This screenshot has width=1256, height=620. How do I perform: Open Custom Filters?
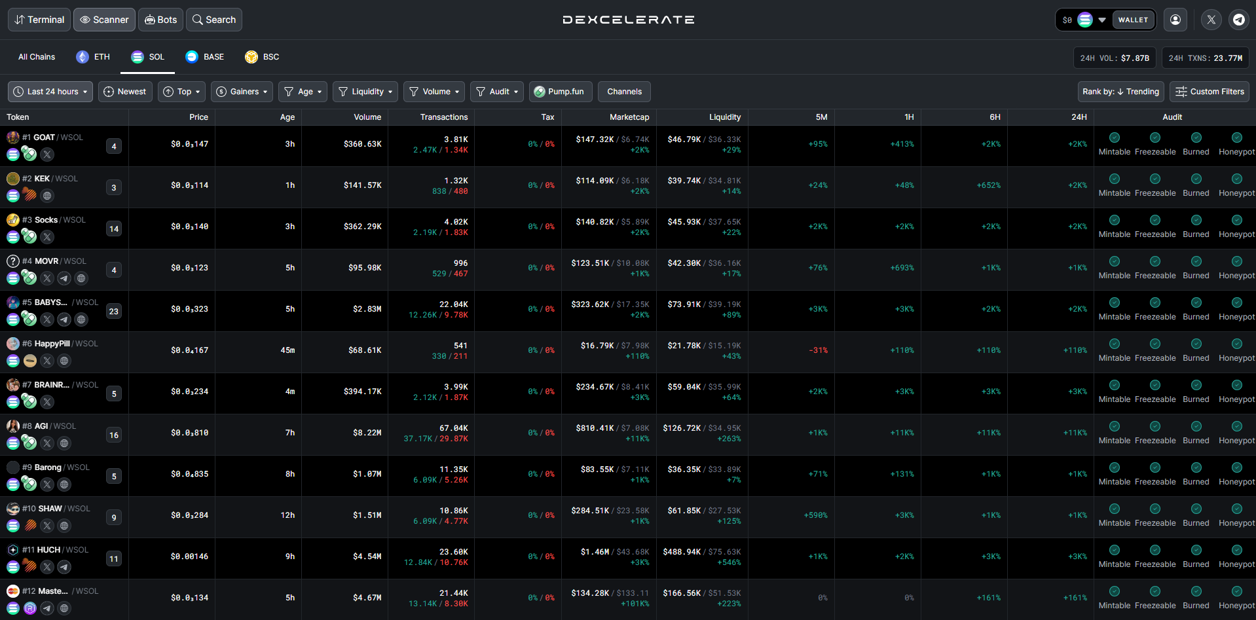coord(1210,92)
